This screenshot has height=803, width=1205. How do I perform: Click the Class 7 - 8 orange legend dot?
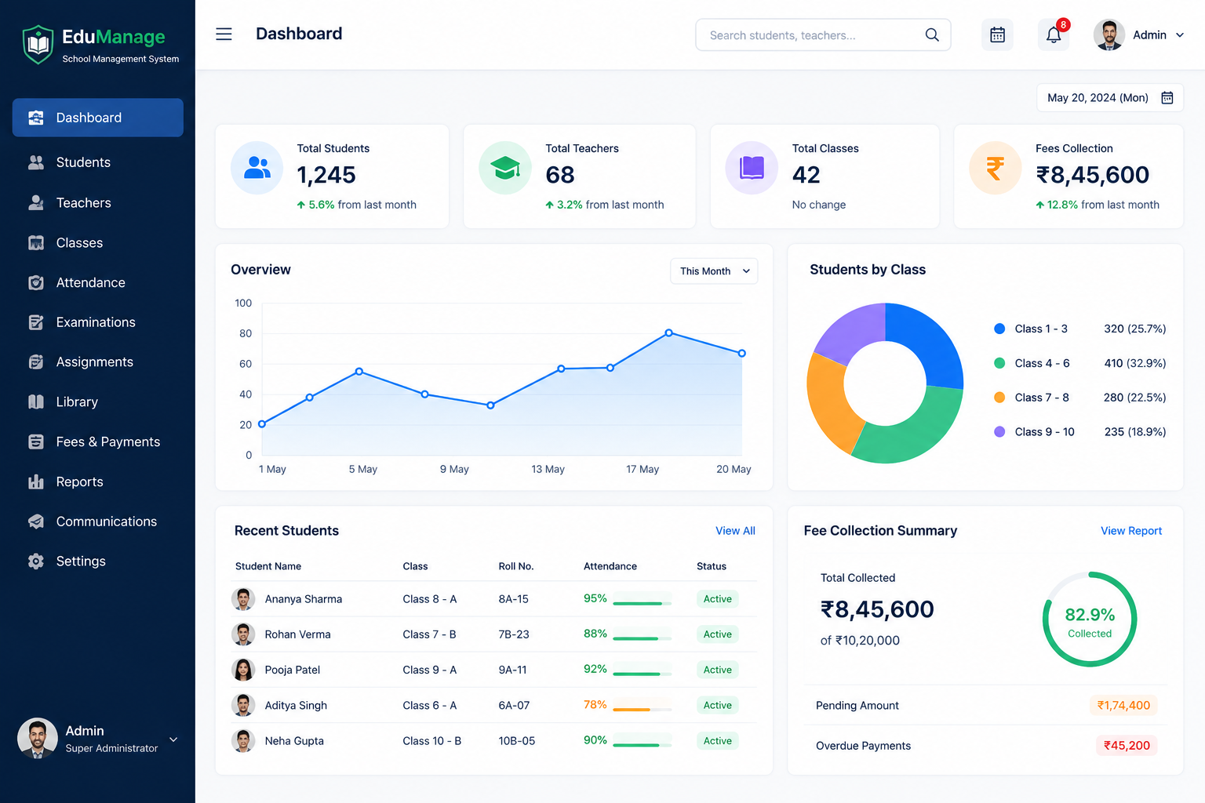click(999, 398)
